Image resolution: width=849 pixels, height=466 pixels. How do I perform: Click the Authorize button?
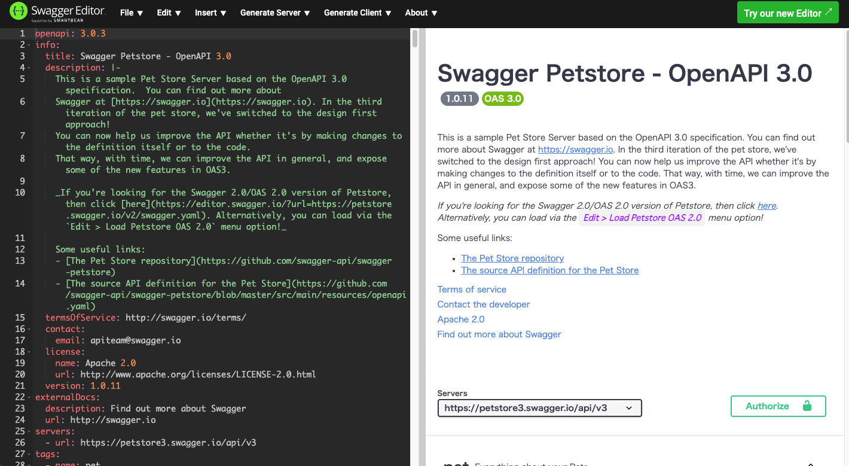pyautogui.click(x=778, y=406)
